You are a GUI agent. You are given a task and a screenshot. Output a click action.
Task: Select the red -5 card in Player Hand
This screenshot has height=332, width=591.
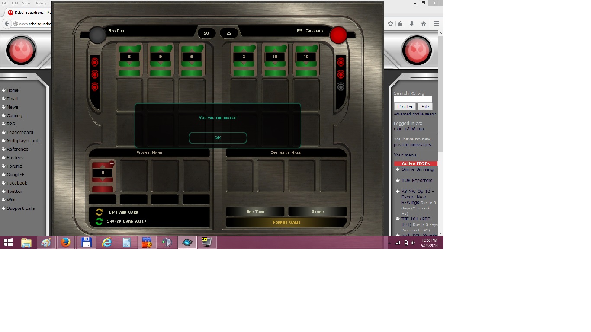(103, 176)
